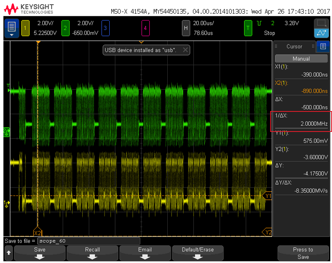Dismiss the USB device installed notification
332x263 pixels.
[185, 50]
